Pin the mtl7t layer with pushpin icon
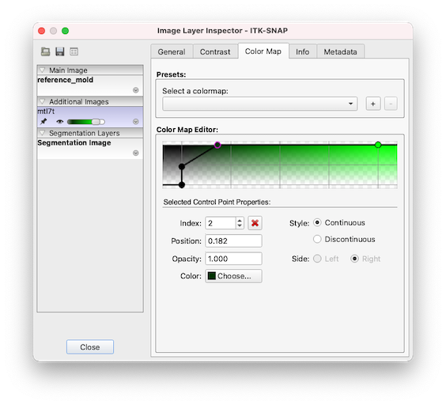 (x=43, y=122)
